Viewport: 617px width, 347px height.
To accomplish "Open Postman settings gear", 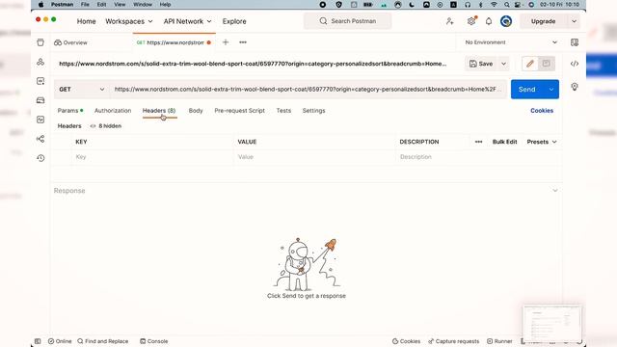I will coord(471,21).
